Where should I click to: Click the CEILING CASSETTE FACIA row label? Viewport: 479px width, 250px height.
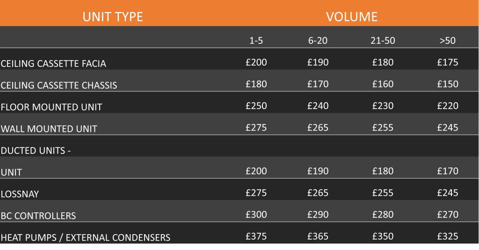(x=53, y=63)
